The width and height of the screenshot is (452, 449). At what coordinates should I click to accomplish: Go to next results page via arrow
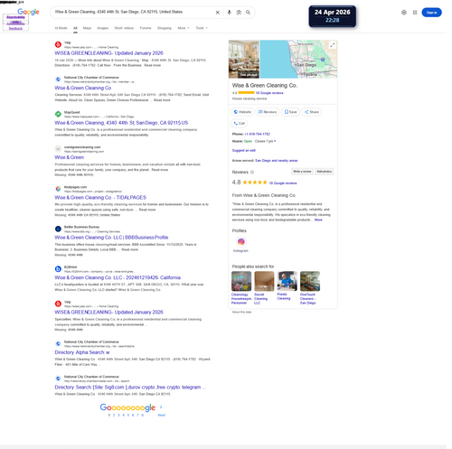(161, 407)
